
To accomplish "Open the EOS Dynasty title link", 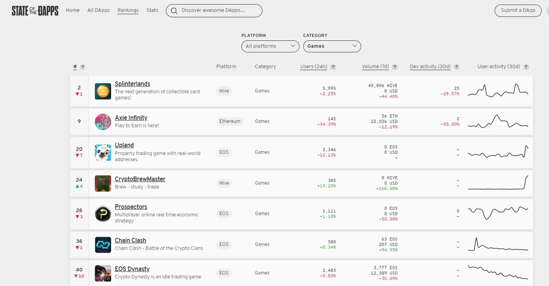I will 132,269.
